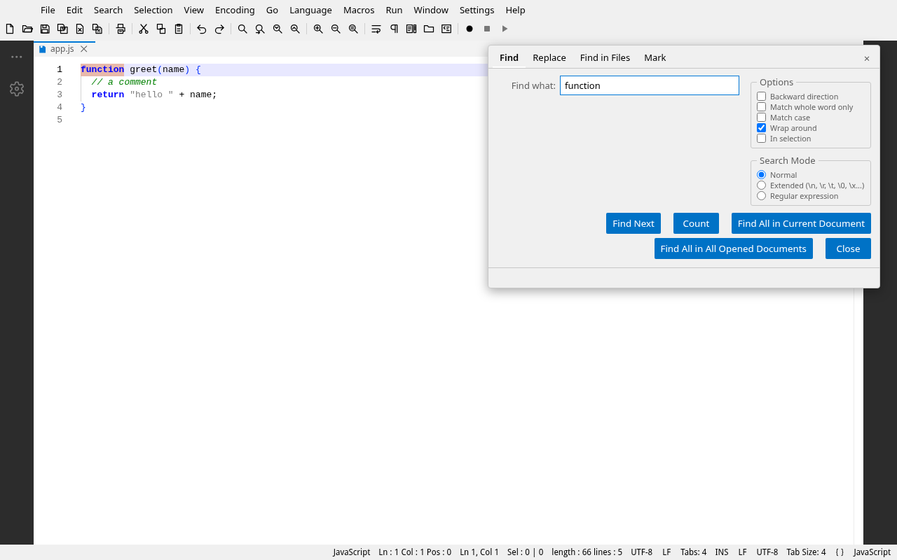Click the Paste clipboard icon

[179, 29]
